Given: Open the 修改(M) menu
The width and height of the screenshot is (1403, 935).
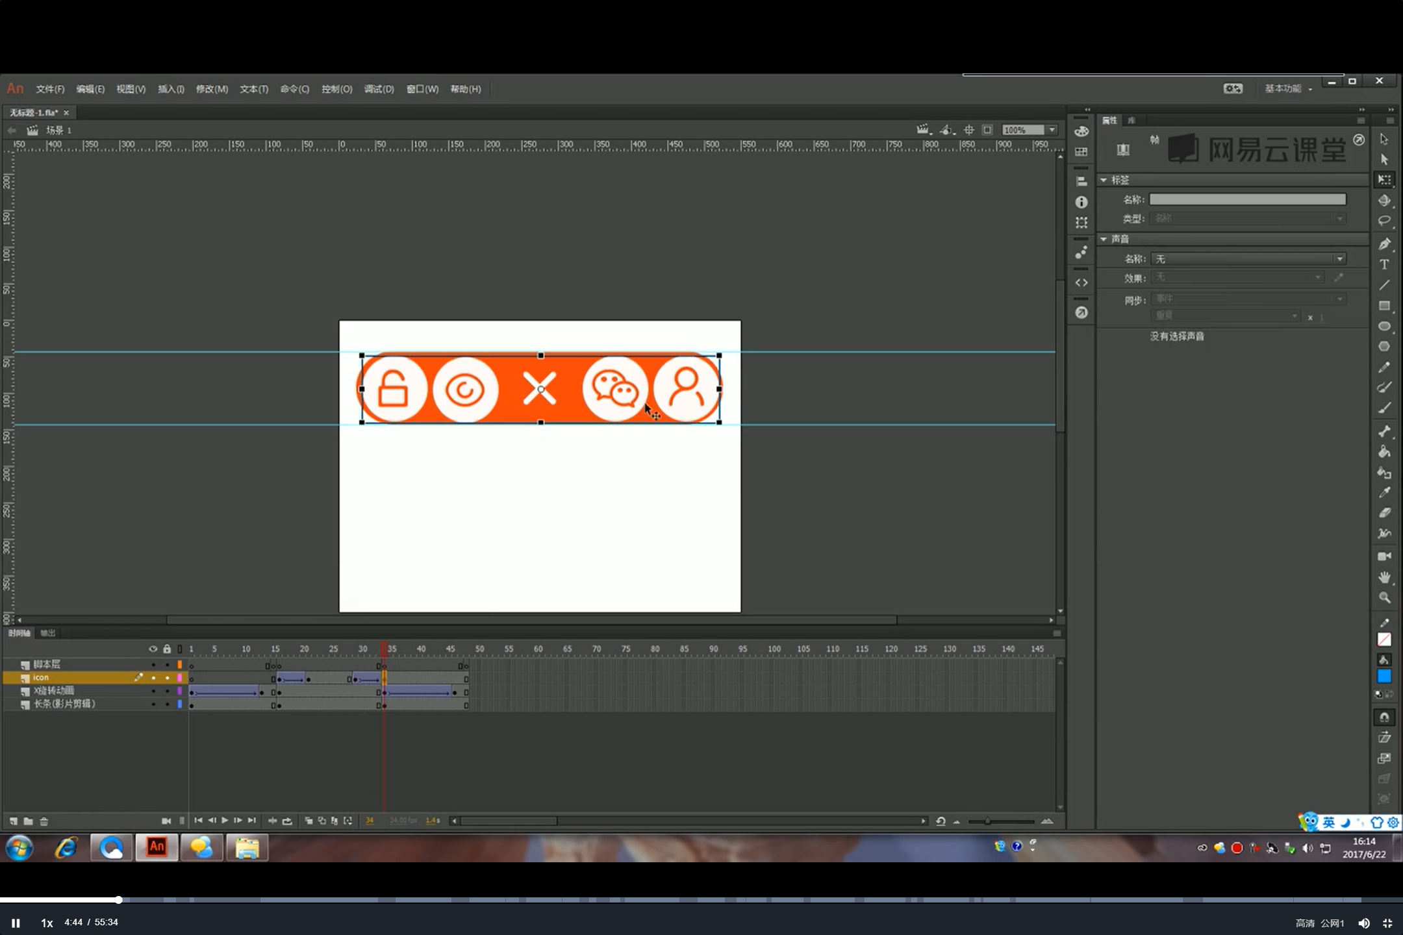Looking at the screenshot, I should [x=212, y=89].
